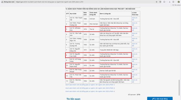The width and height of the screenshot is (181, 100).
Task: Open the browser downloads icon
Action: (170, 2)
